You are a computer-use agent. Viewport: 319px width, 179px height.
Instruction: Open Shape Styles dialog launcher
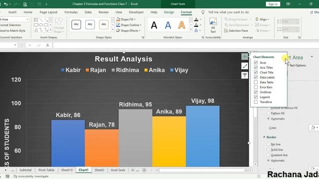tap(143, 38)
